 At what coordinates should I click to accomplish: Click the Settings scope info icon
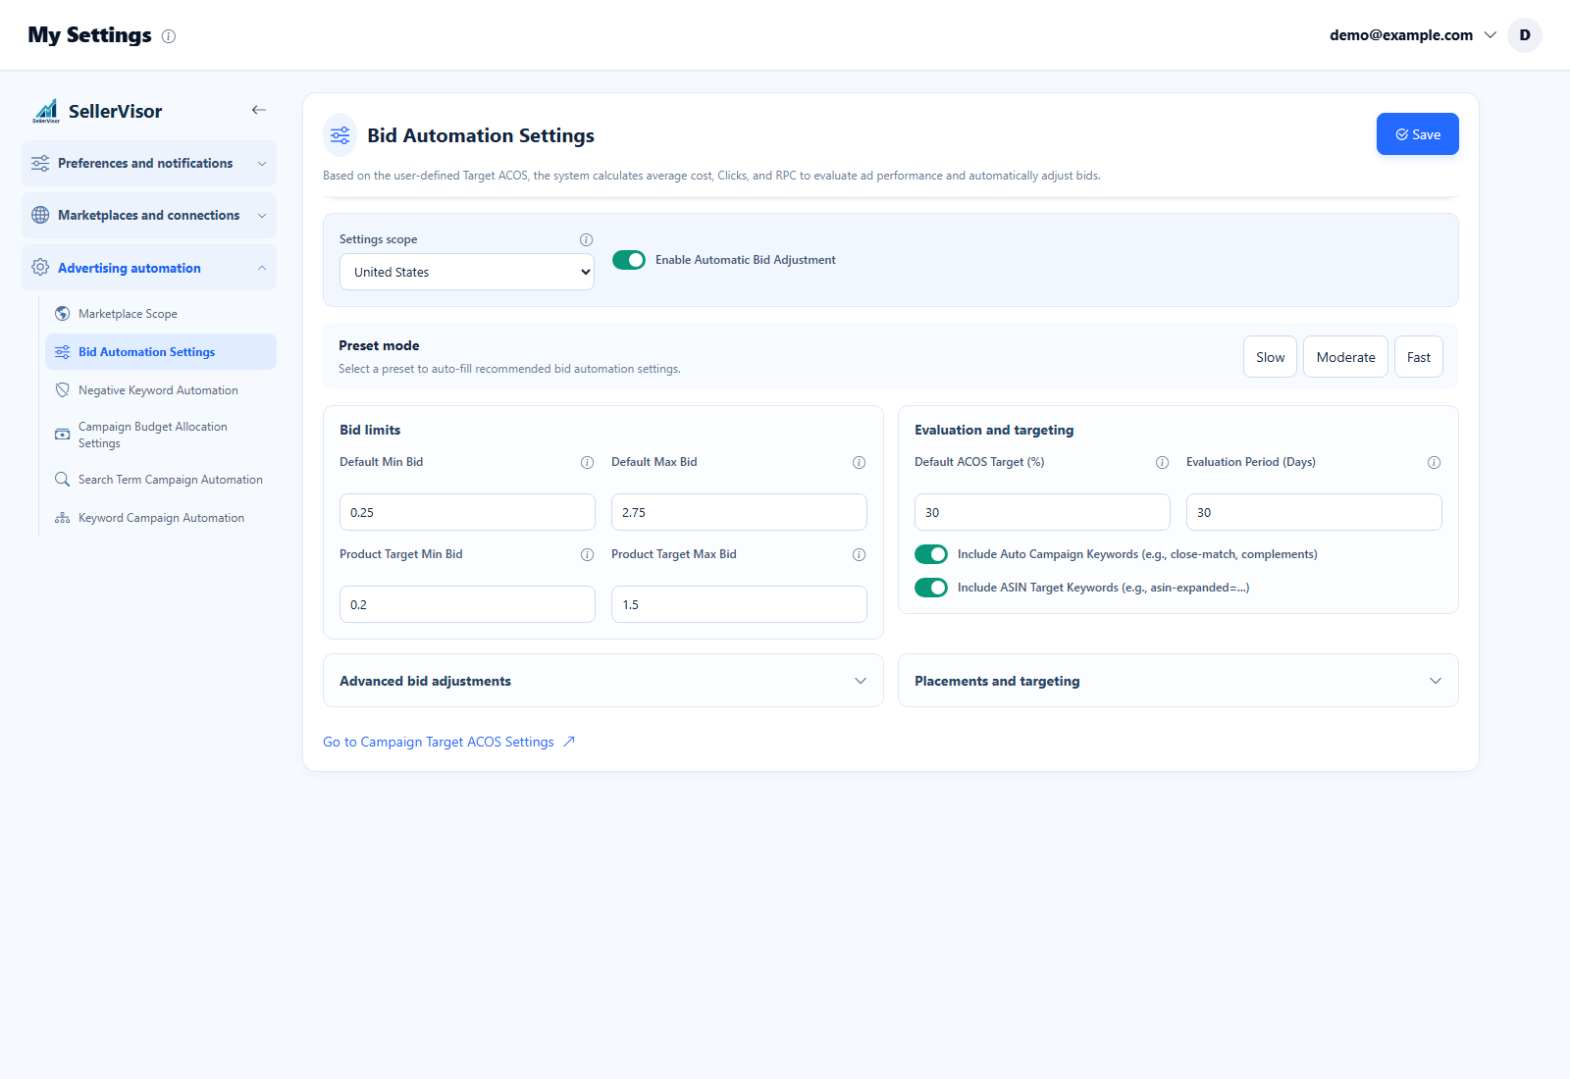point(587,239)
